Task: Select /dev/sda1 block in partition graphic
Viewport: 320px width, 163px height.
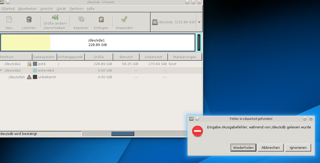Action: [98, 42]
